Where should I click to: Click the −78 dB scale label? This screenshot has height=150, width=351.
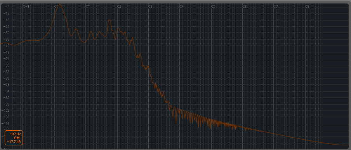[x=6, y=85]
